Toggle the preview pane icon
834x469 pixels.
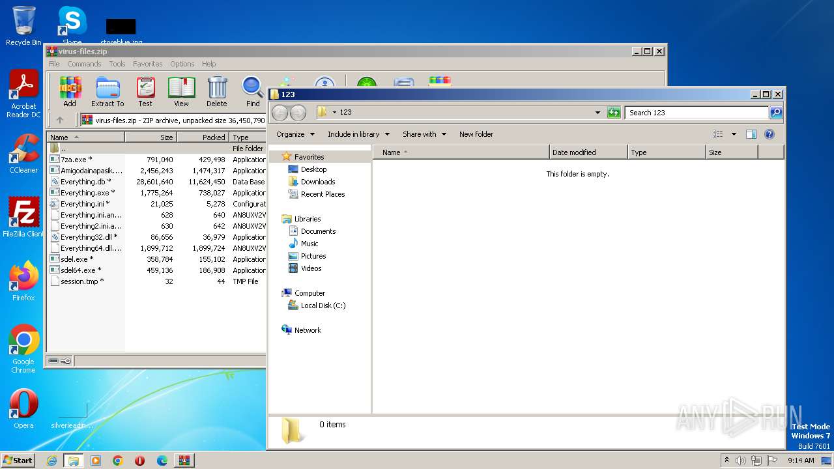[x=751, y=134]
